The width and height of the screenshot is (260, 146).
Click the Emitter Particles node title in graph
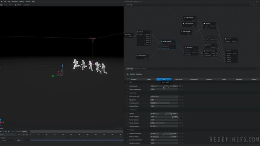tap(167, 41)
